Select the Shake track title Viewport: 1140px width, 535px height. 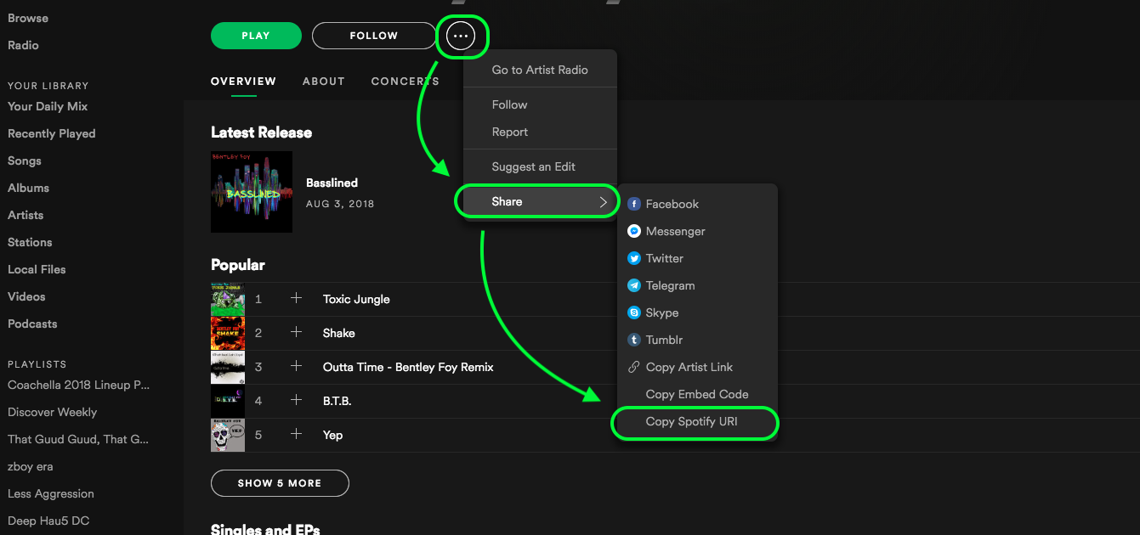point(339,333)
